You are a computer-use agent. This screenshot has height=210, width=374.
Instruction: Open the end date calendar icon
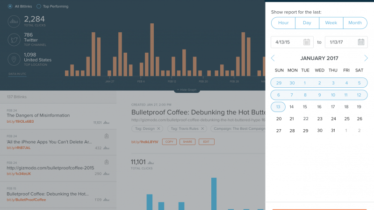(x=361, y=42)
